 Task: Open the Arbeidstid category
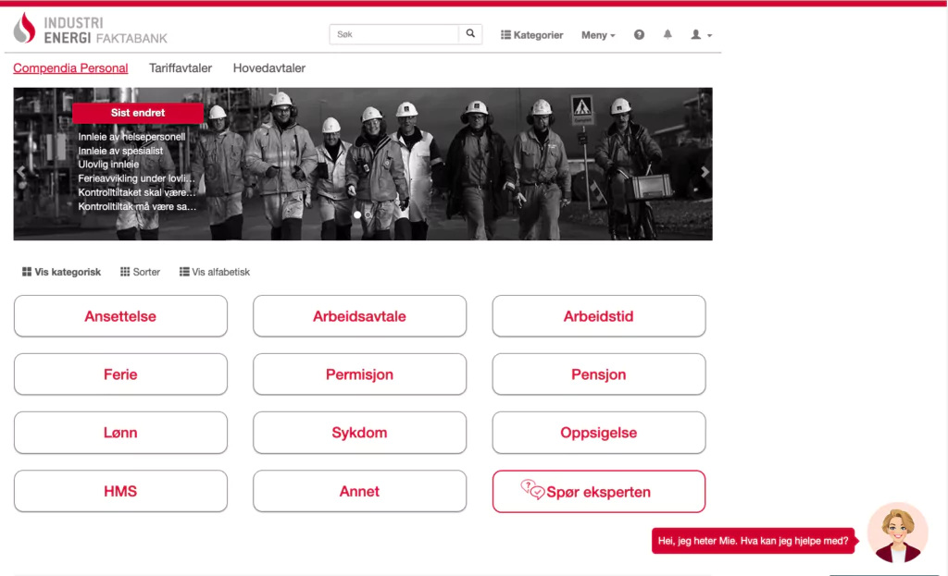[599, 316]
